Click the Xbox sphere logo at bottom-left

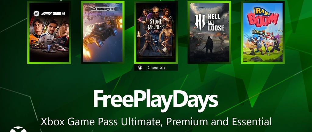click(x=18, y=129)
